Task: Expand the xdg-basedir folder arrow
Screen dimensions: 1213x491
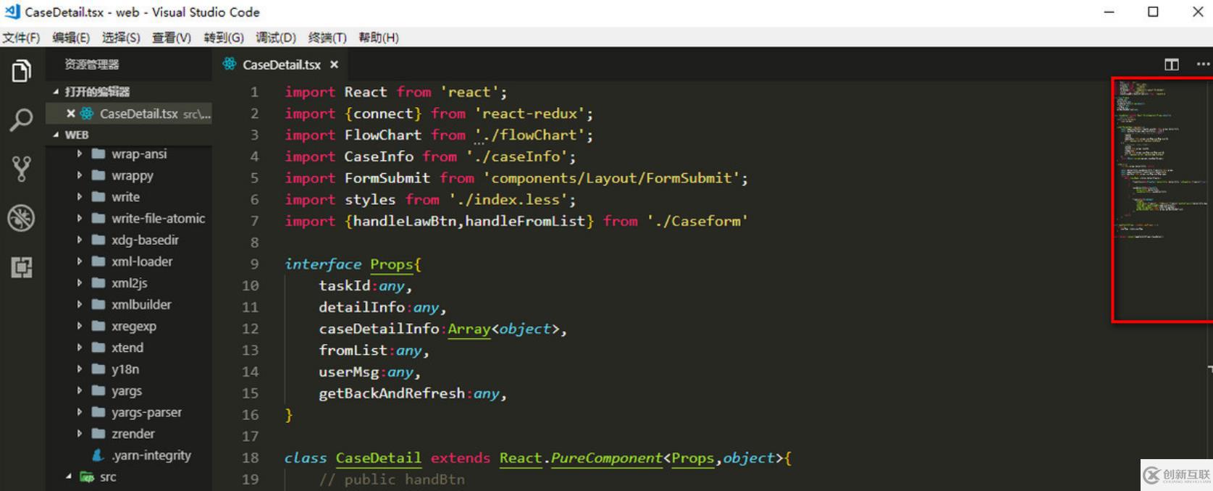Action: [x=80, y=240]
